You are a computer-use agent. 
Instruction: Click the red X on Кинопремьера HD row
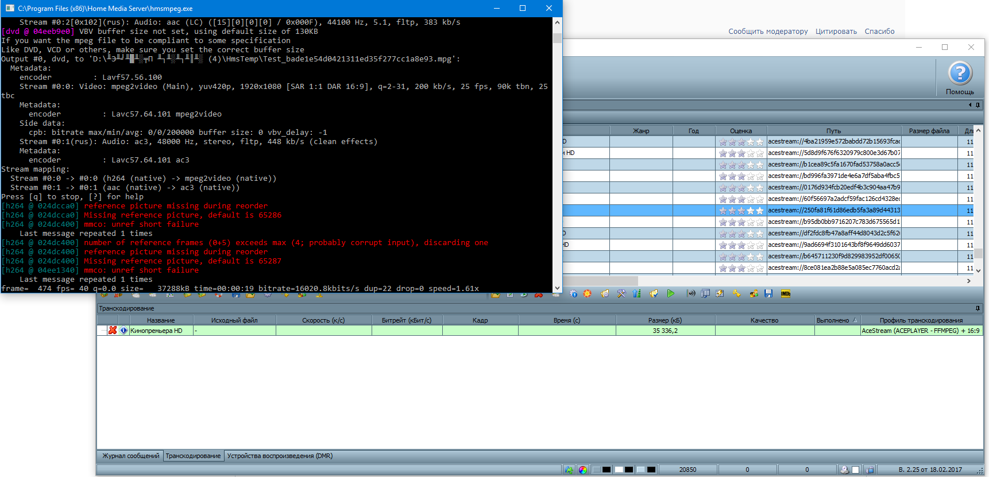tap(113, 331)
